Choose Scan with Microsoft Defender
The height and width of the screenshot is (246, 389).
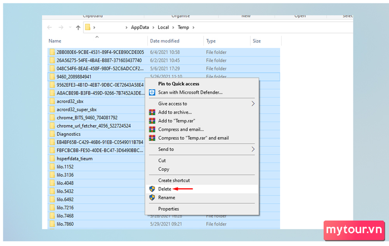190,92
